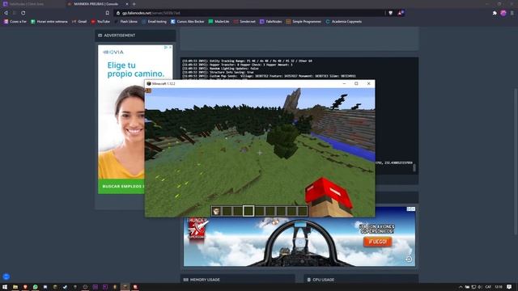Open the Coses a Fer bookmark
Viewport: 518px width, 291px height.
(15, 22)
